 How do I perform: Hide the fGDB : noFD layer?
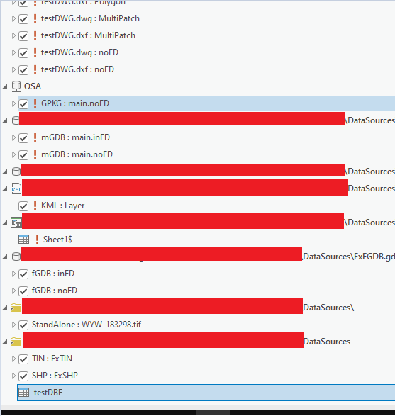coord(23,291)
